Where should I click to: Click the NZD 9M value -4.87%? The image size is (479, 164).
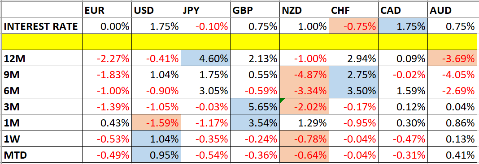pos(304,74)
